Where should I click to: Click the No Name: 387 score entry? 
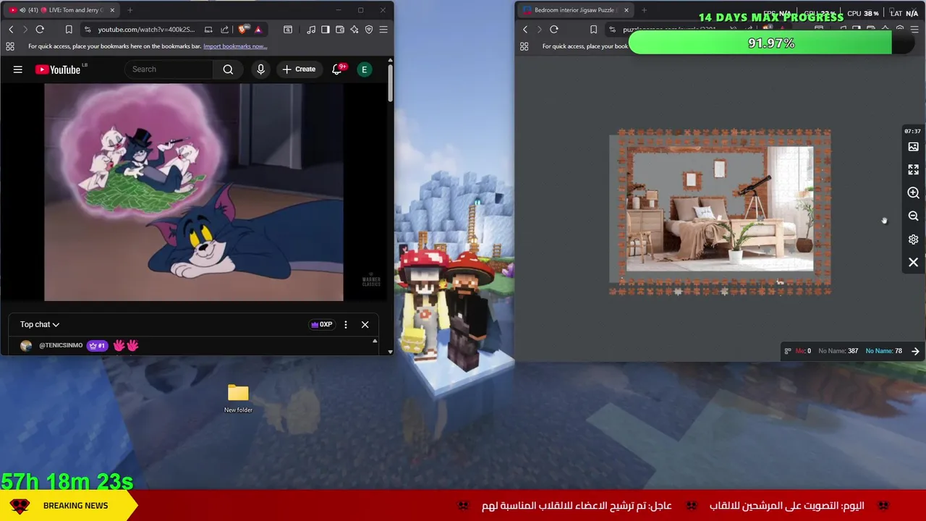[x=838, y=352]
